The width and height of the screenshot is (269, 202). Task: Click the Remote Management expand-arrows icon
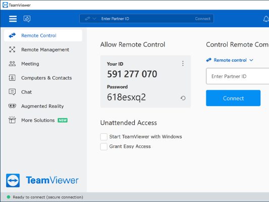[x=12, y=49]
